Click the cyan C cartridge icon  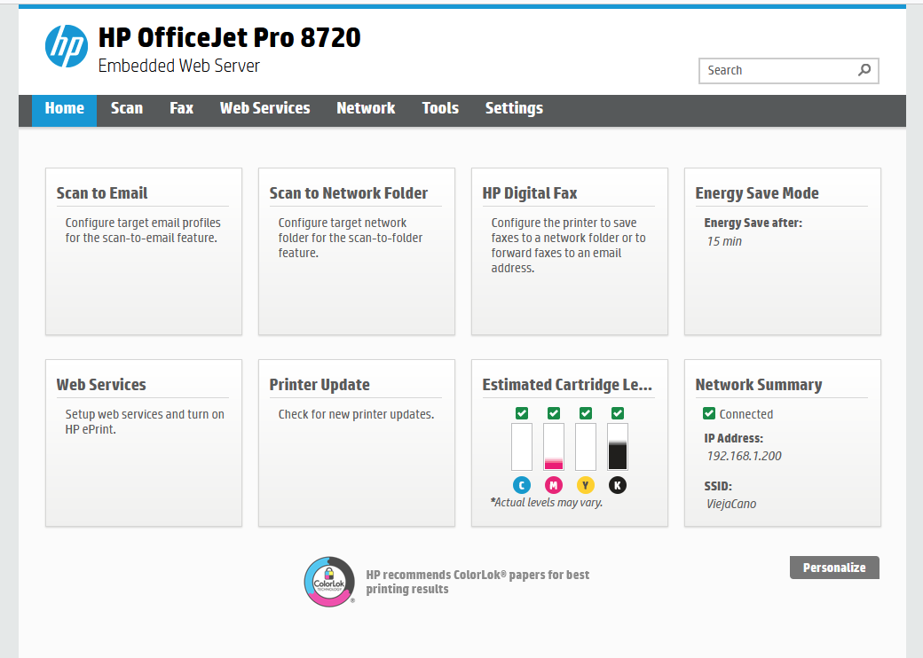tap(522, 485)
